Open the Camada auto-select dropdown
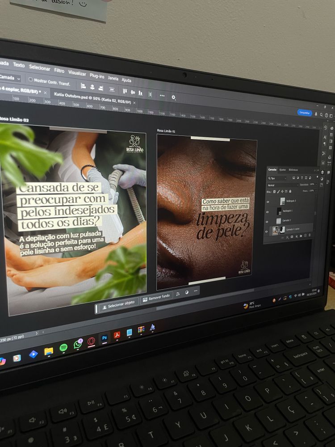 click(11, 77)
